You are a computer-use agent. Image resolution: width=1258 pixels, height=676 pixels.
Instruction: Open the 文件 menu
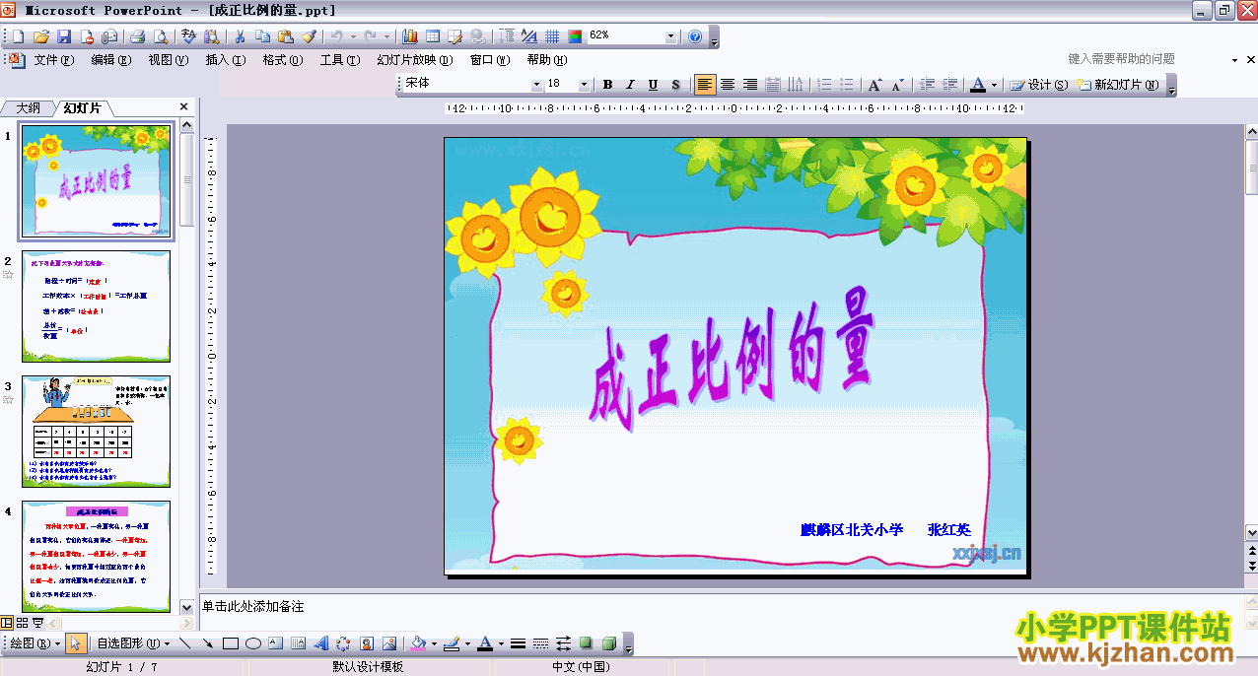54,60
